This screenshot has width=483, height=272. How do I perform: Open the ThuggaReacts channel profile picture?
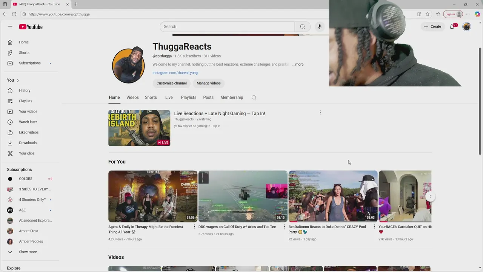[x=128, y=65]
